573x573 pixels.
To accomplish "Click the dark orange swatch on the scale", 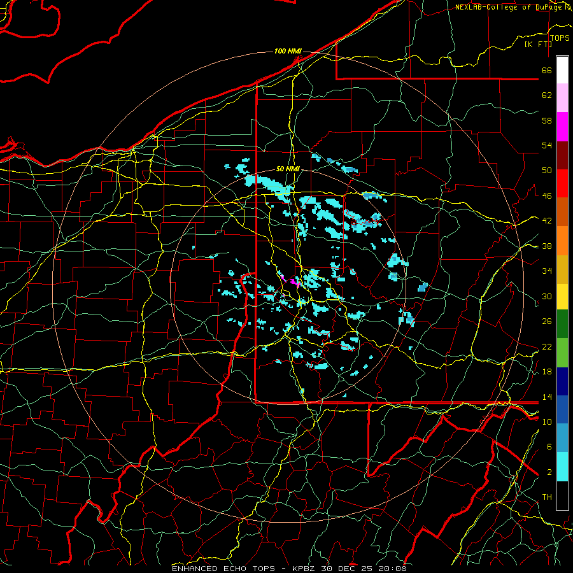I will pos(562,211).
